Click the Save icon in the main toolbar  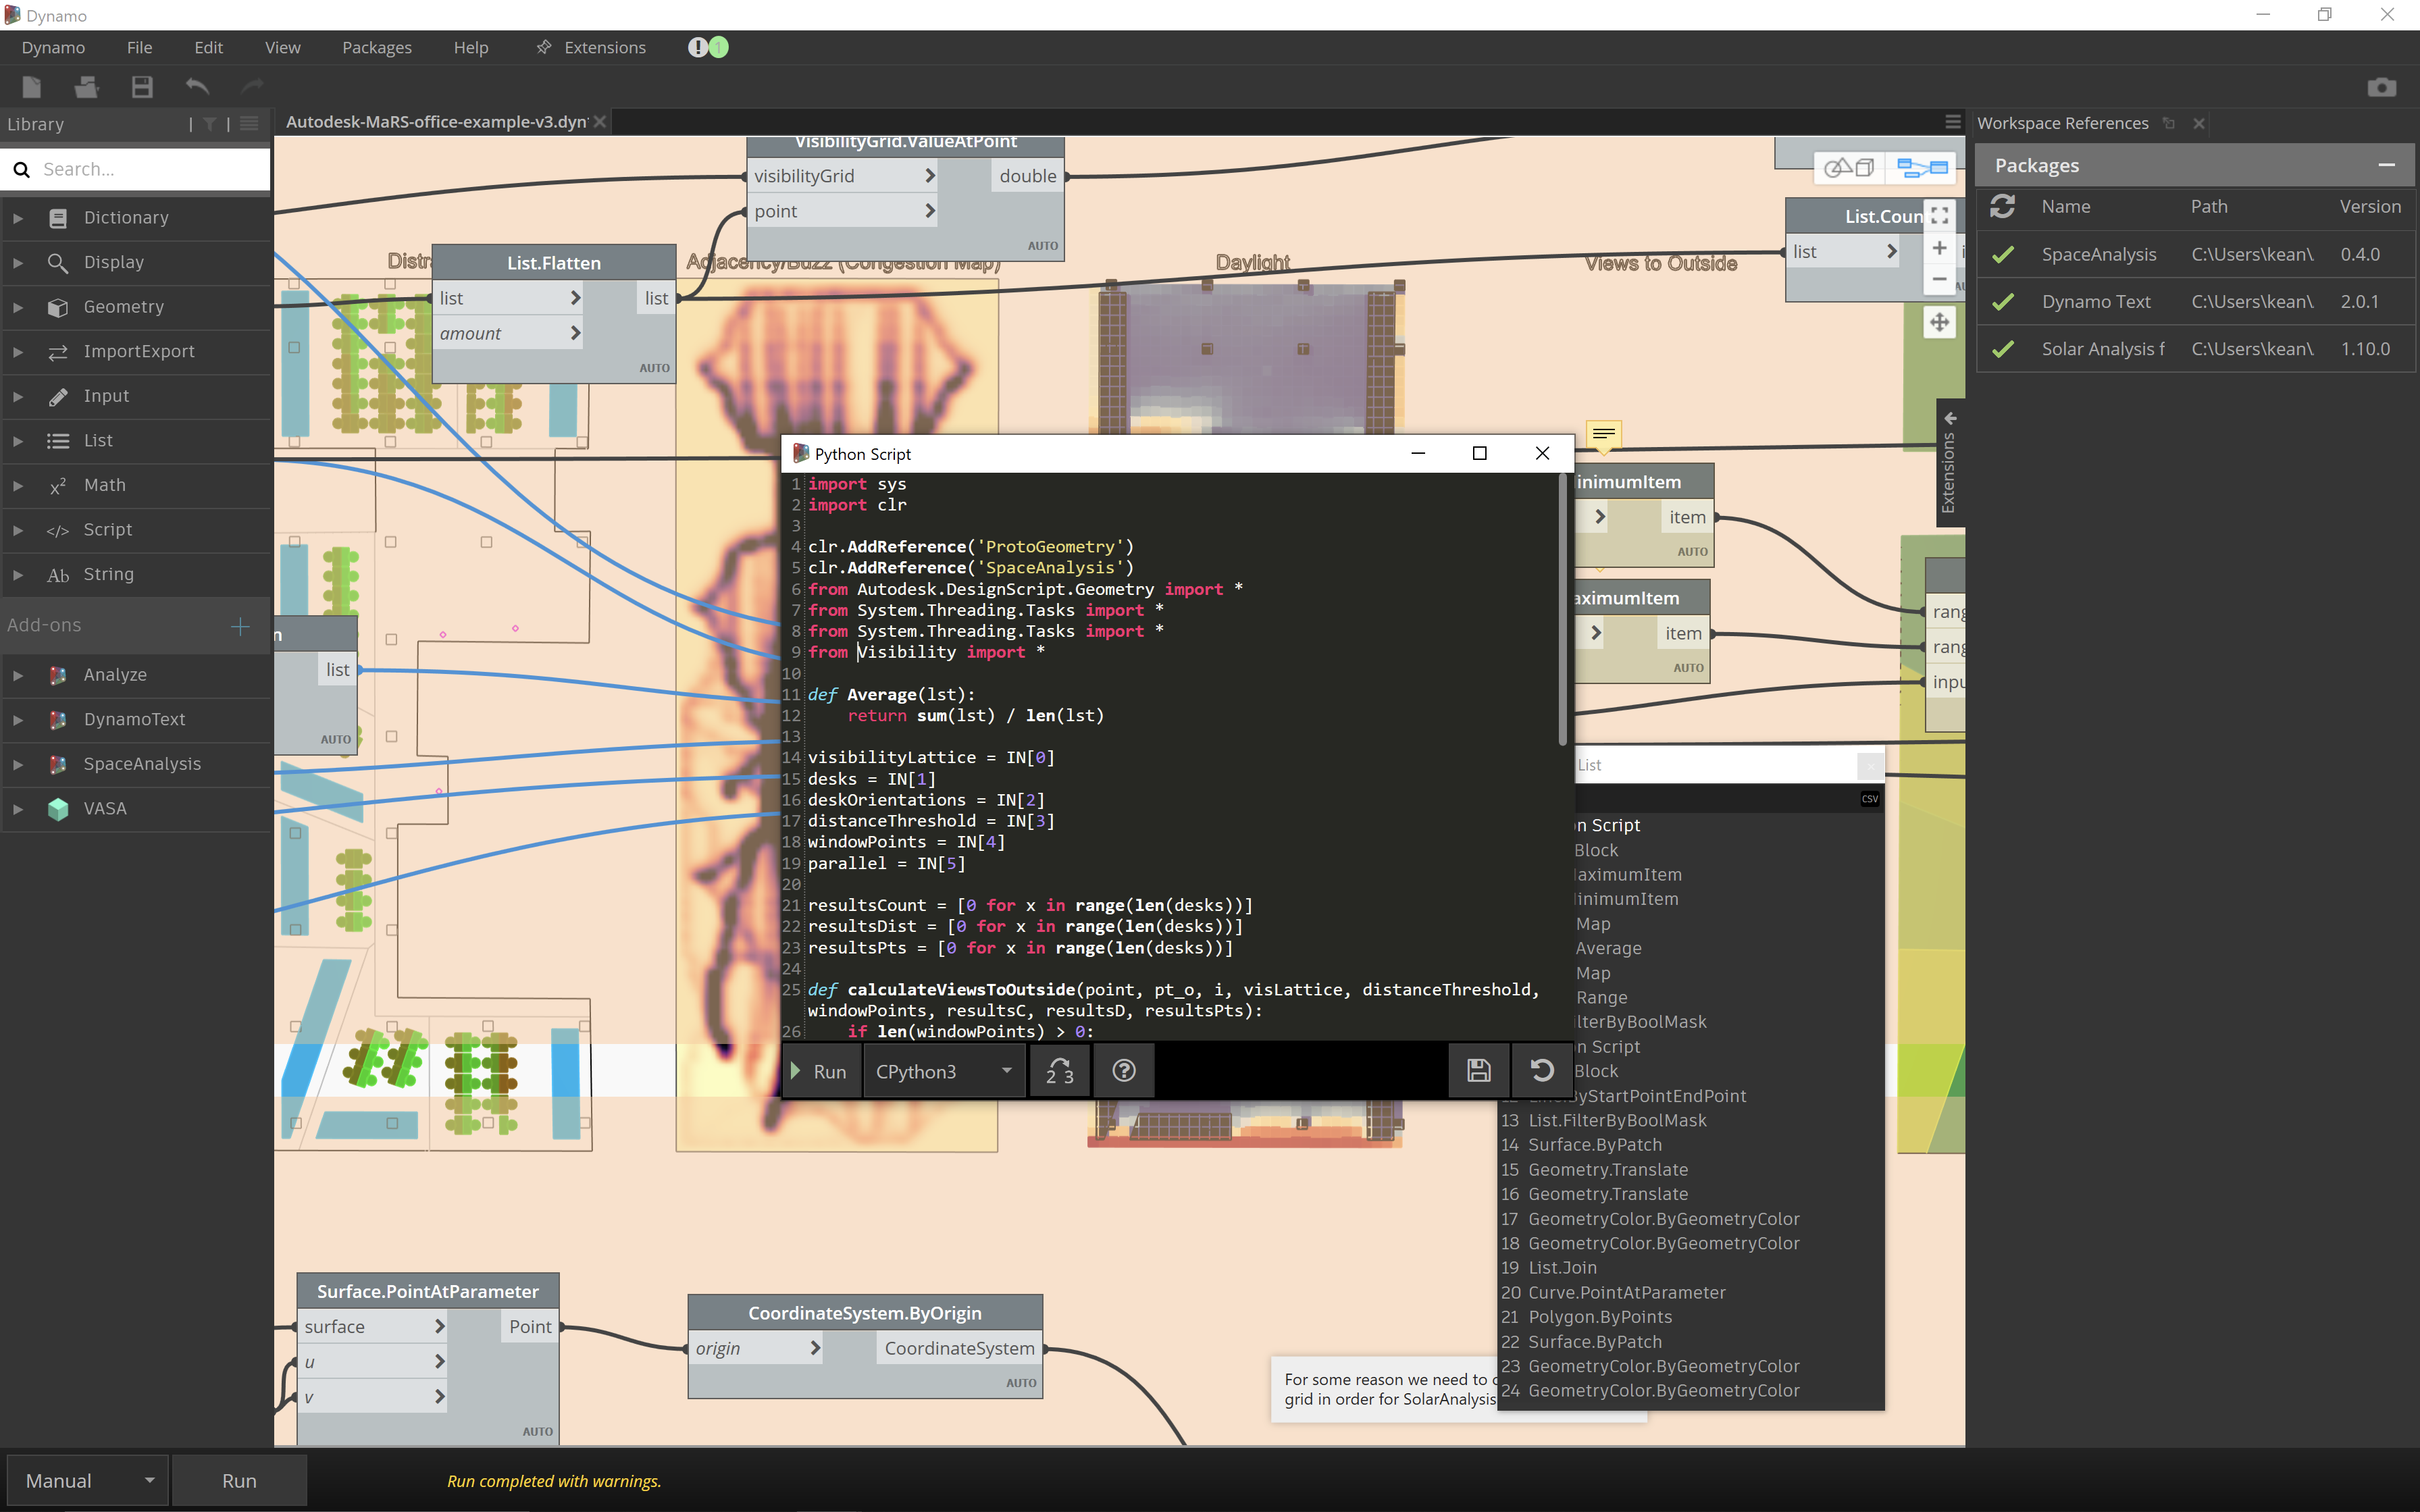pyautogui.click(x=142, y=87)
